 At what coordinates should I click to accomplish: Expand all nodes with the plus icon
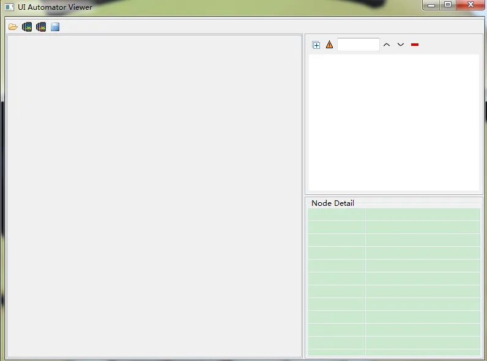tap(316, 45)
